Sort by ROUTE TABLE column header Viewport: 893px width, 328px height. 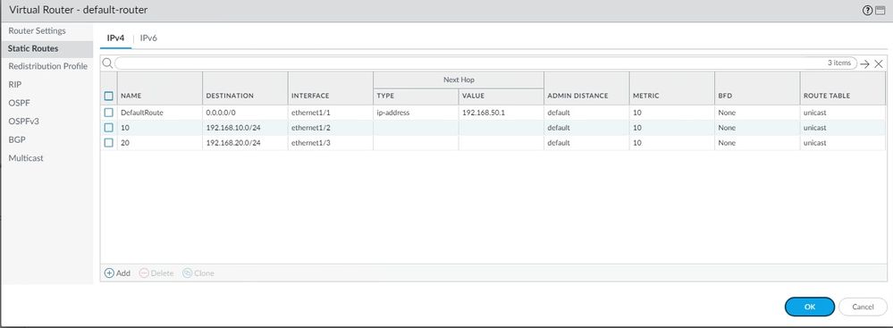[826, 96]
